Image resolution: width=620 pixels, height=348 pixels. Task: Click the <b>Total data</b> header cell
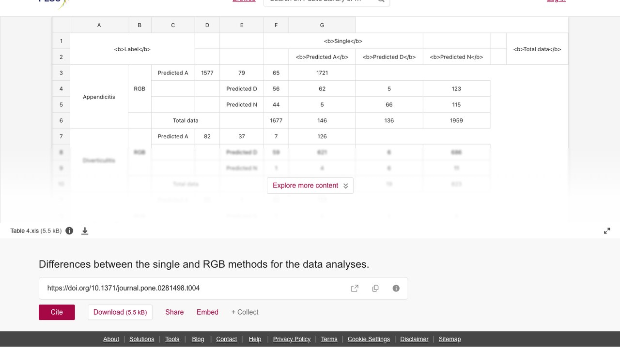click(537, 49)
